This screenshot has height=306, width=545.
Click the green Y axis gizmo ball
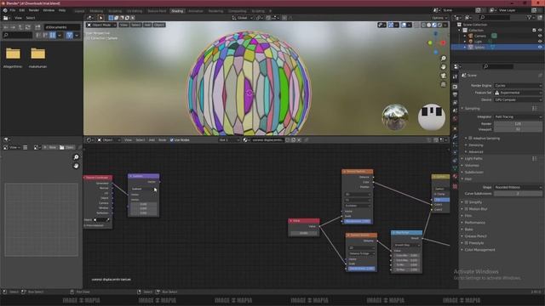tap(430, 43)
